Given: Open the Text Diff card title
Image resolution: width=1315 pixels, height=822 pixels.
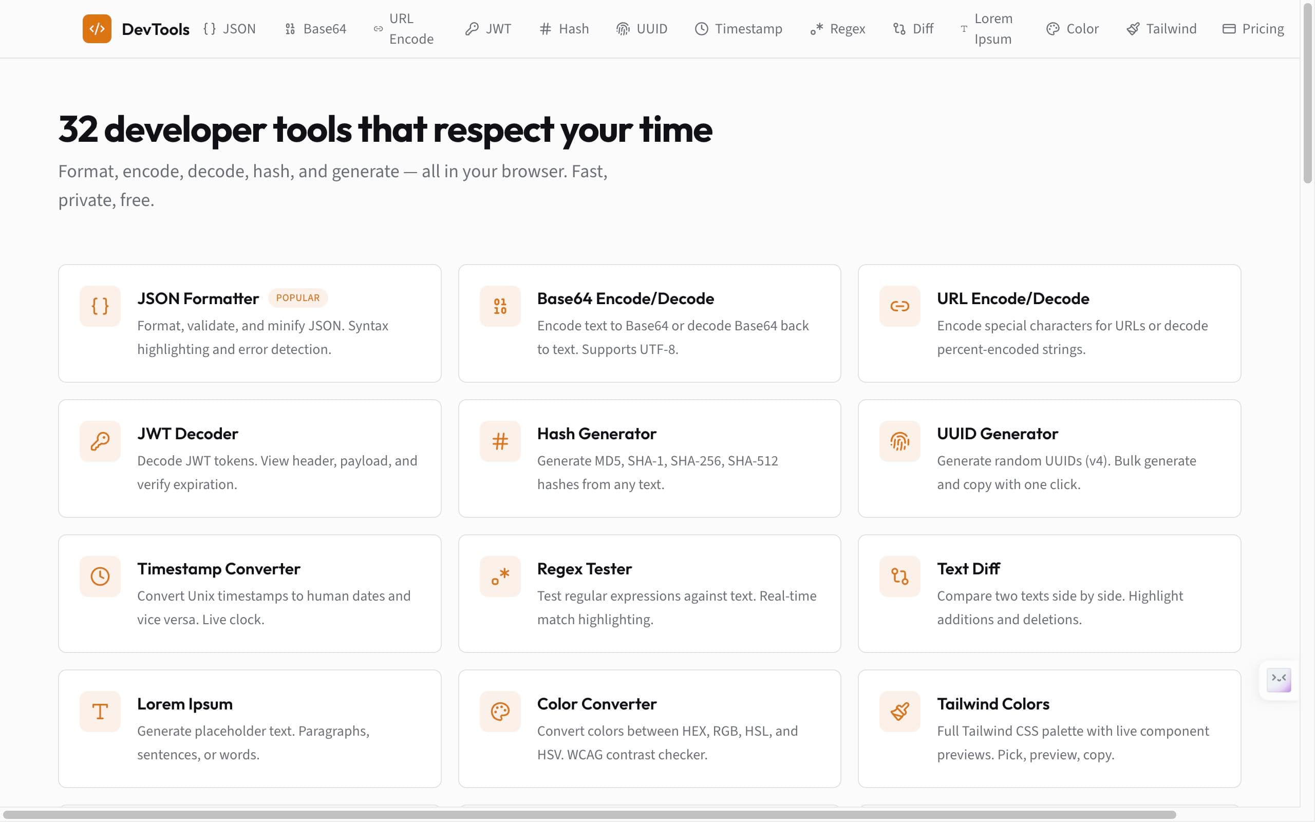Looking at the screenshot, I should tap(968, 569).
